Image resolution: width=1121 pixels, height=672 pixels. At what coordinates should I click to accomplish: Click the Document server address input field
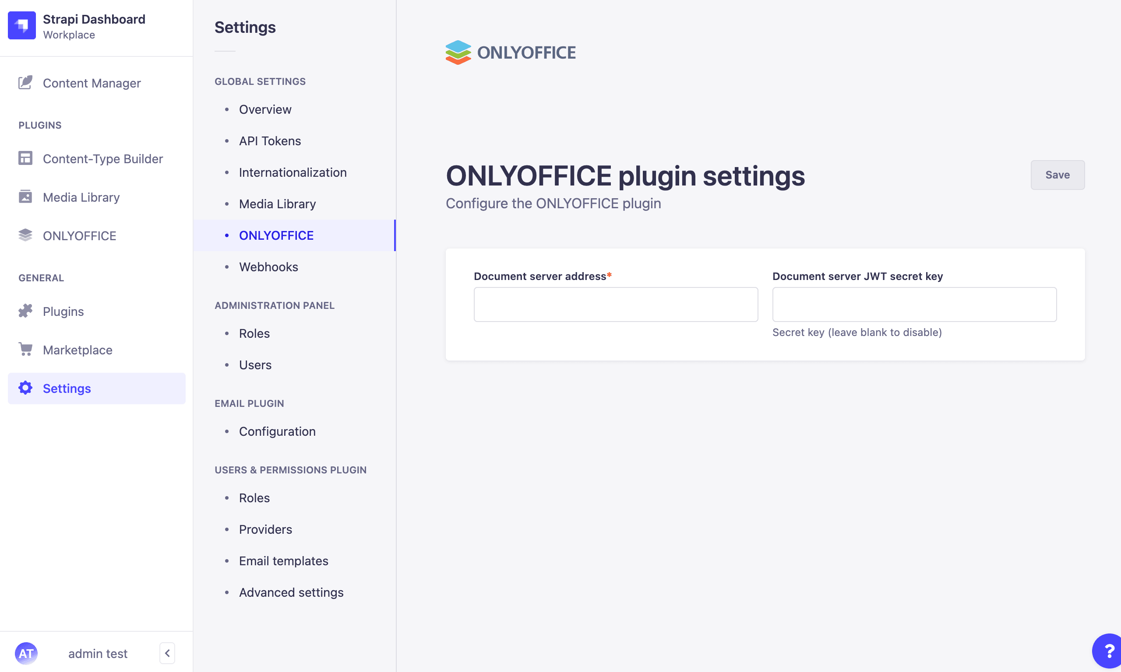616,305
